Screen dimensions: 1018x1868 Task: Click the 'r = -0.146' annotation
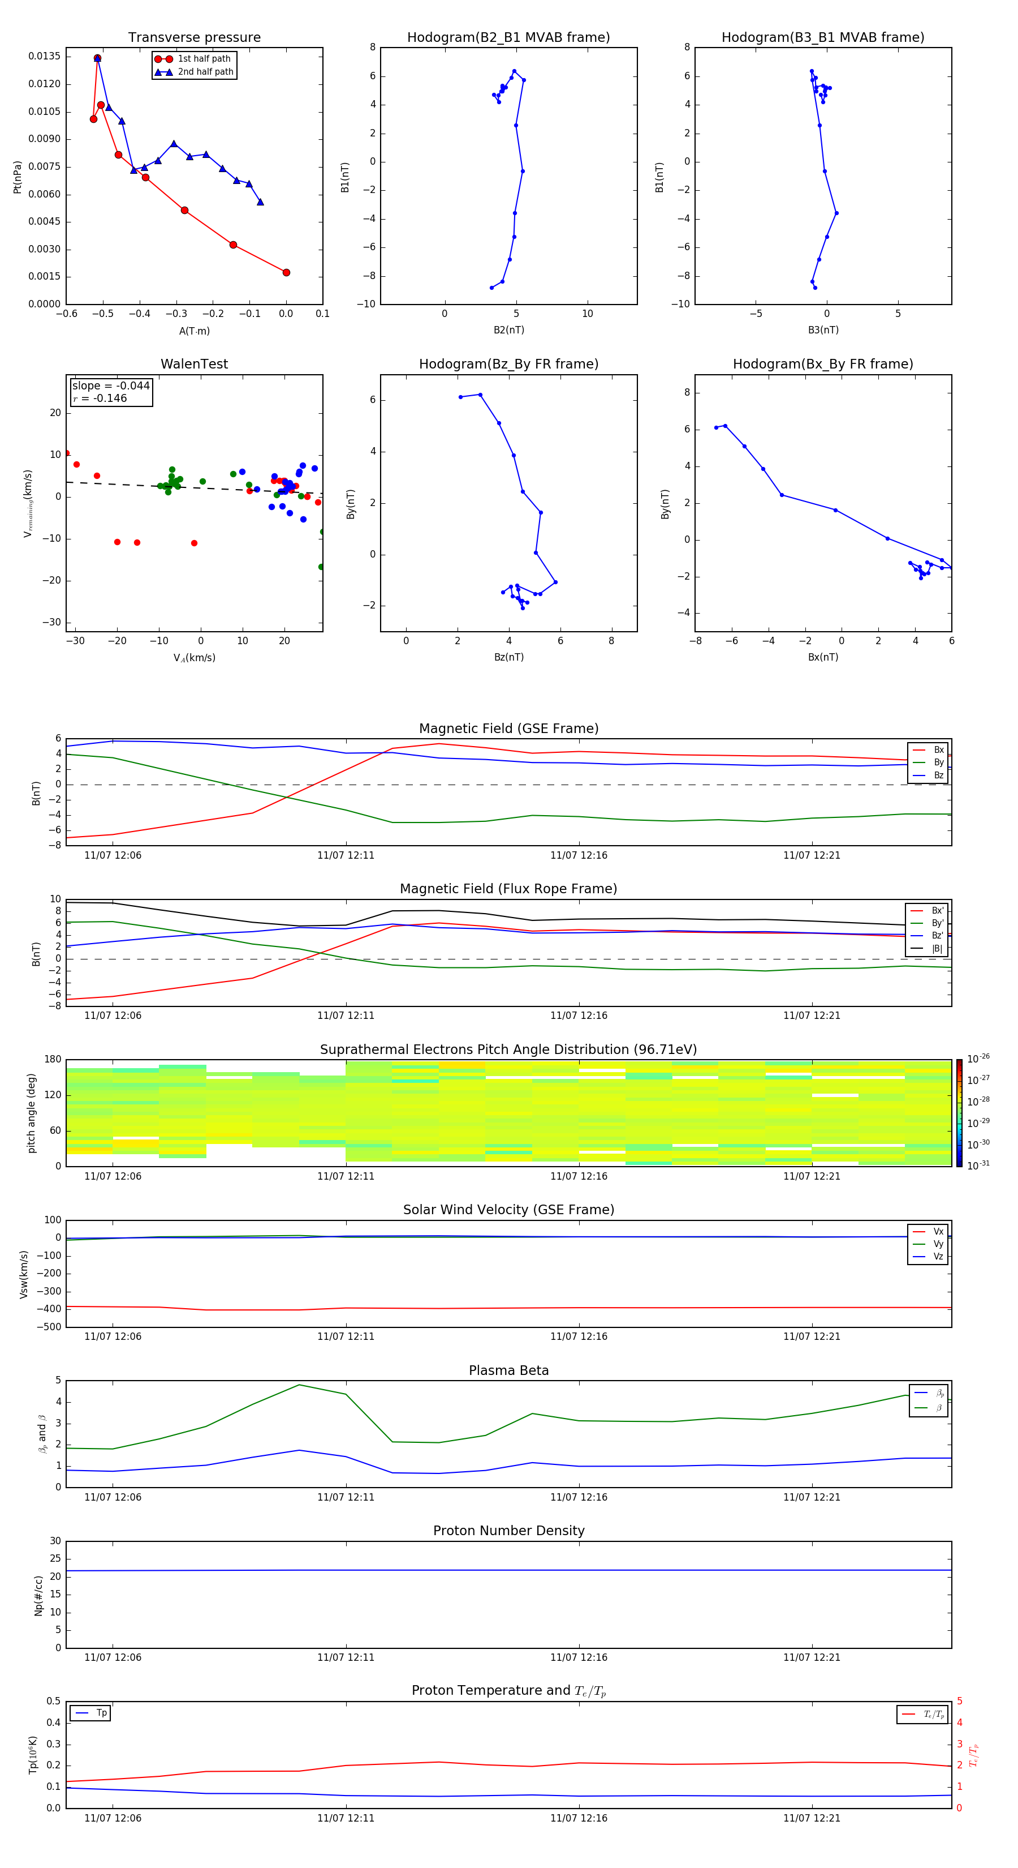[100, 399]
